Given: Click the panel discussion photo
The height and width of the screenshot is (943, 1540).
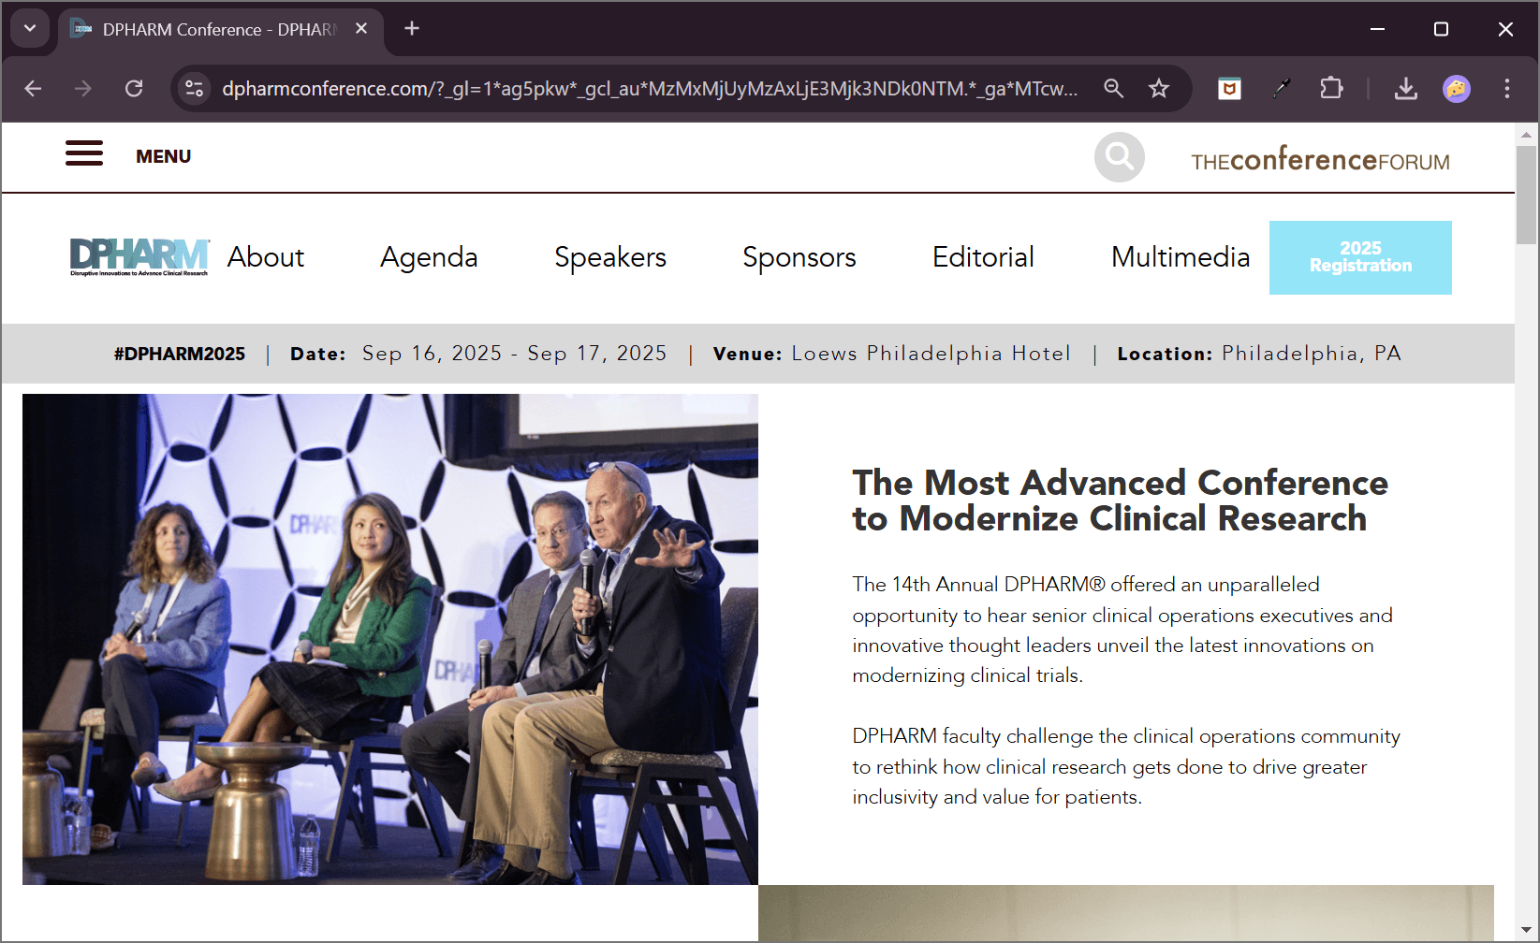Looking at the screenshot, I should tap(390, 639).
